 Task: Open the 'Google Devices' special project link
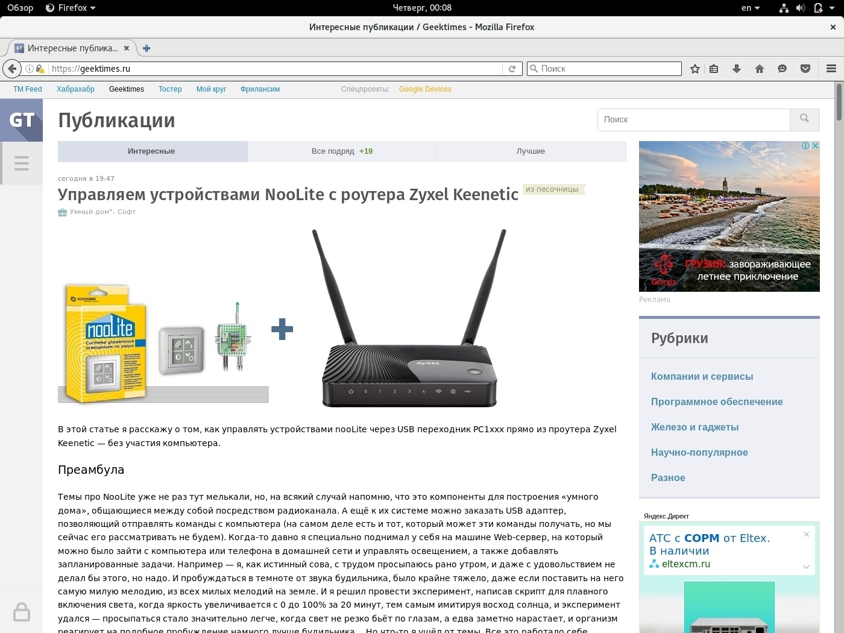click(425, 89)
